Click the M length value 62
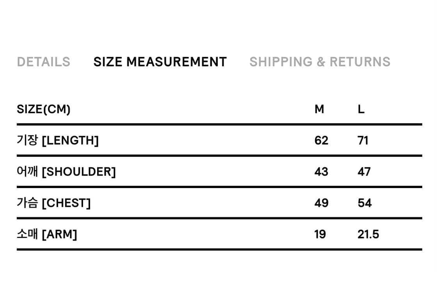The image size is (439, 302). click(x=321, y=140)
